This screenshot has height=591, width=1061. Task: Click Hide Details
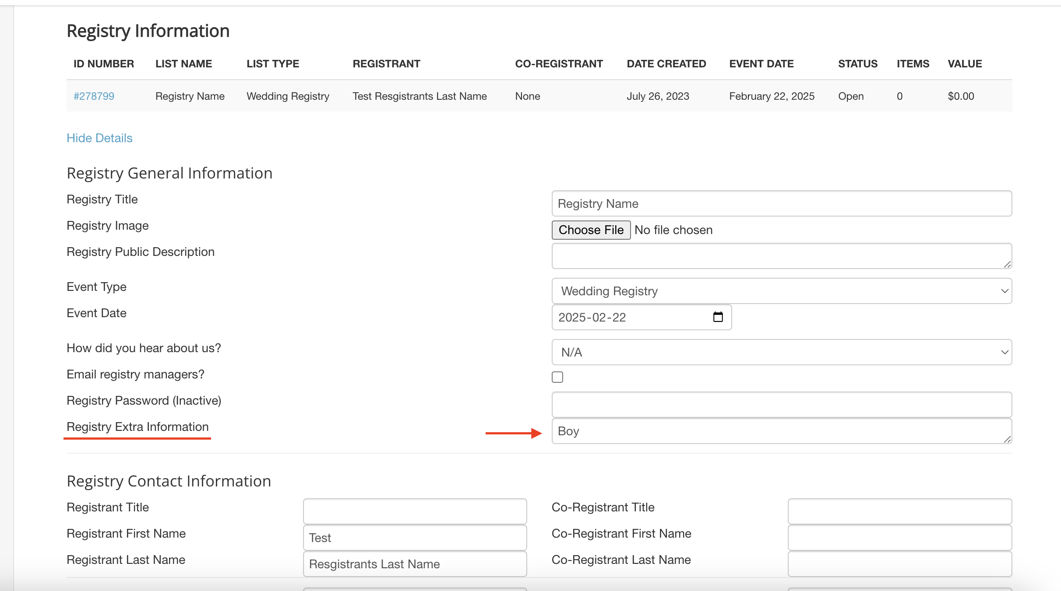click(99, 138)
